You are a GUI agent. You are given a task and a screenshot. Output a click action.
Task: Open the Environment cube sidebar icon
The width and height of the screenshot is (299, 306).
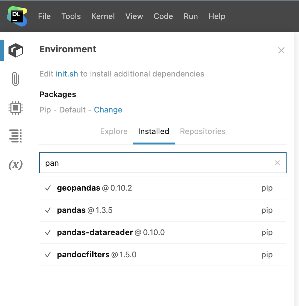tap(15, 50)
